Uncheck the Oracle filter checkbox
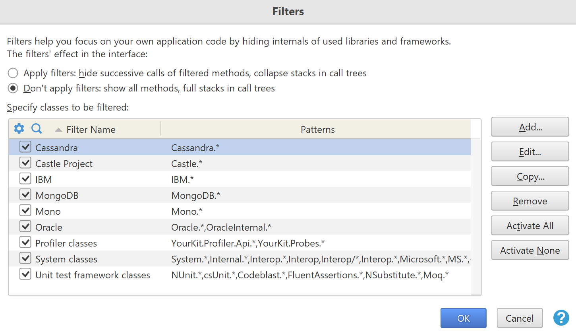 25,227
